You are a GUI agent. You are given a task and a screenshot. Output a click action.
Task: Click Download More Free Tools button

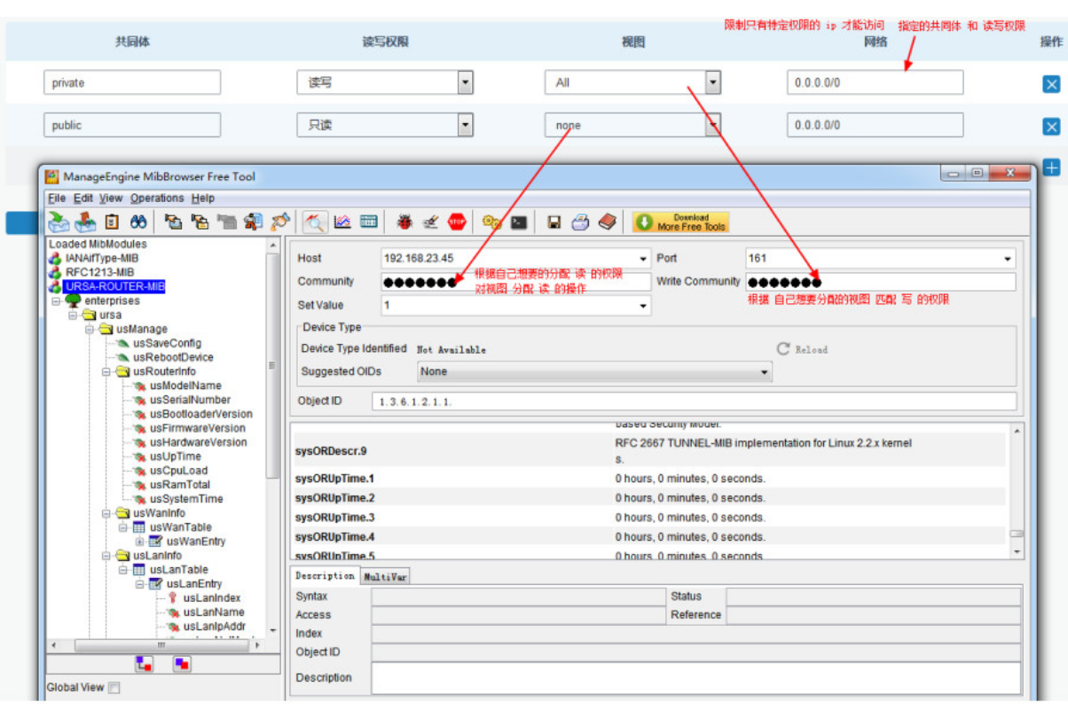680,222
